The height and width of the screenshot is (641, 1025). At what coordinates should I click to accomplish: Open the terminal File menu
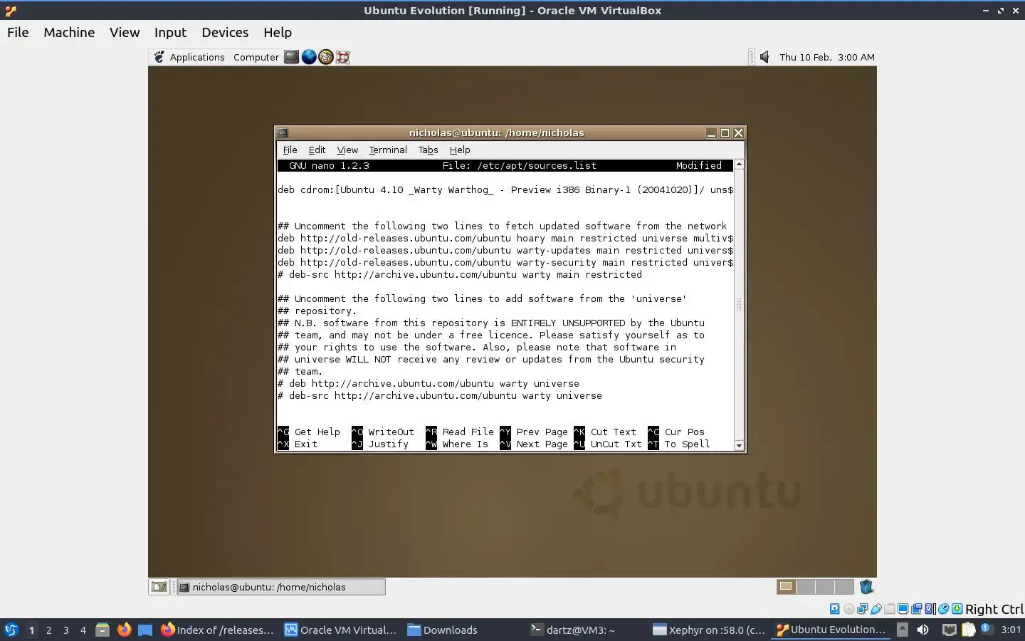290,150
